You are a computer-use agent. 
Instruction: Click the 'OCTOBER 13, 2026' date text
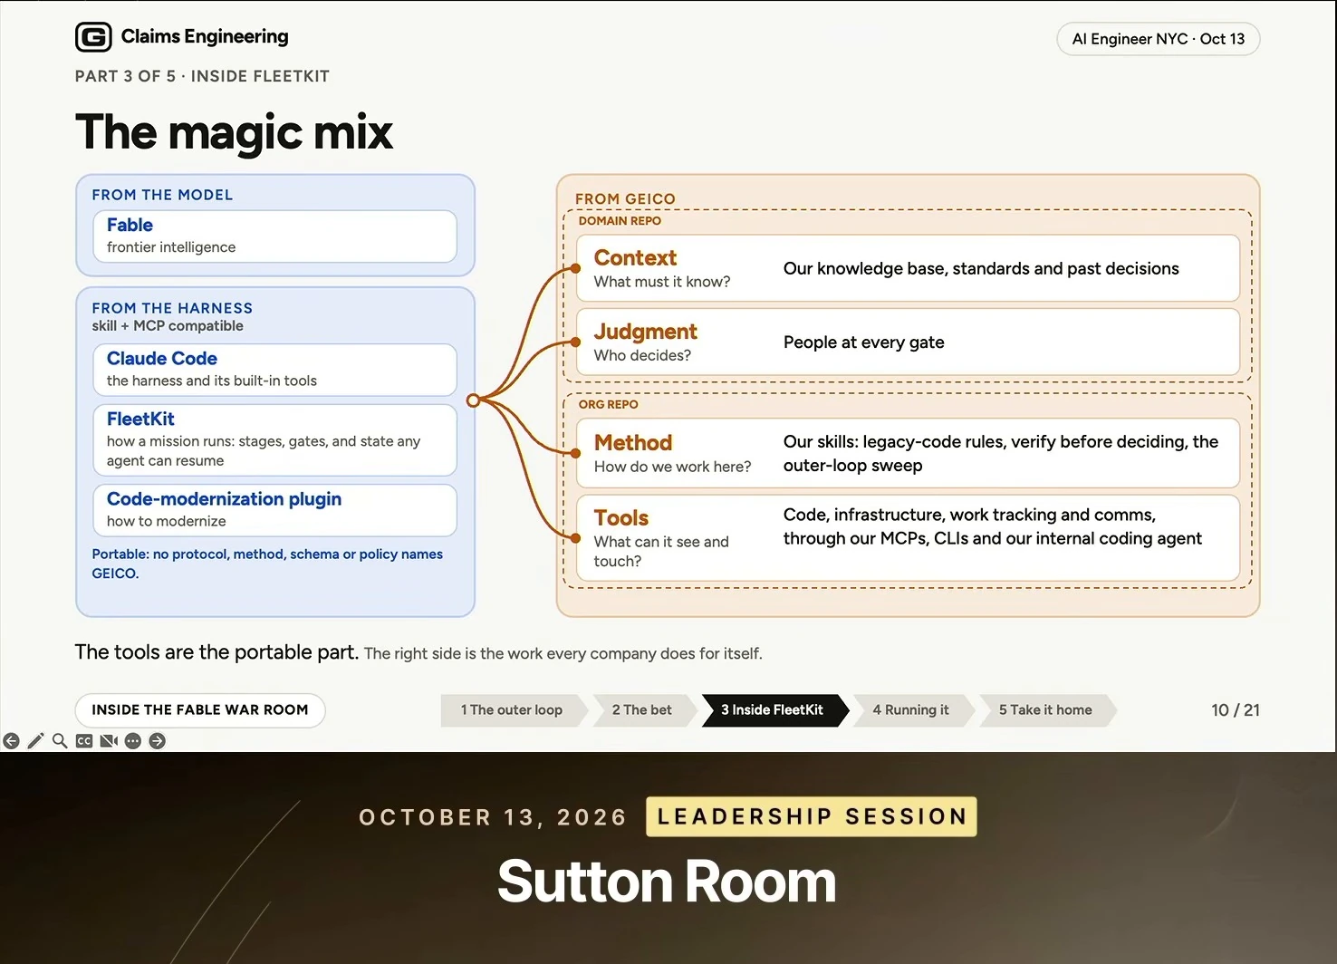point(493,817)
